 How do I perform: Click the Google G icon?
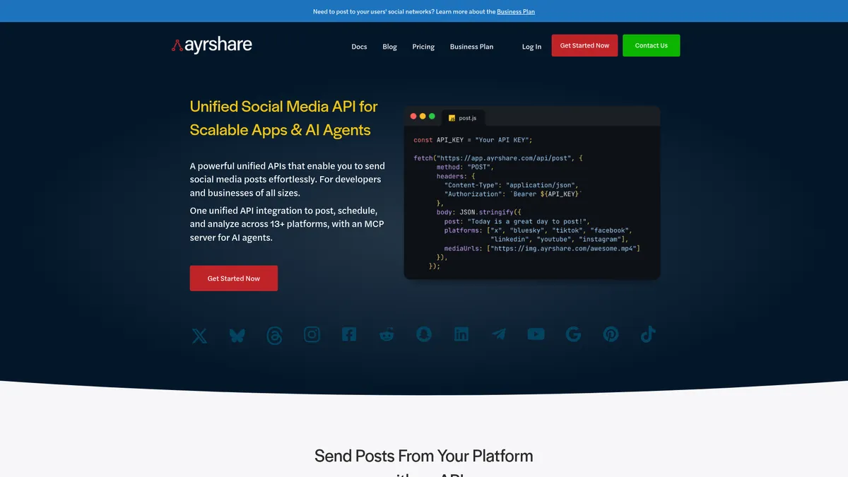click(x=573, y=335)
